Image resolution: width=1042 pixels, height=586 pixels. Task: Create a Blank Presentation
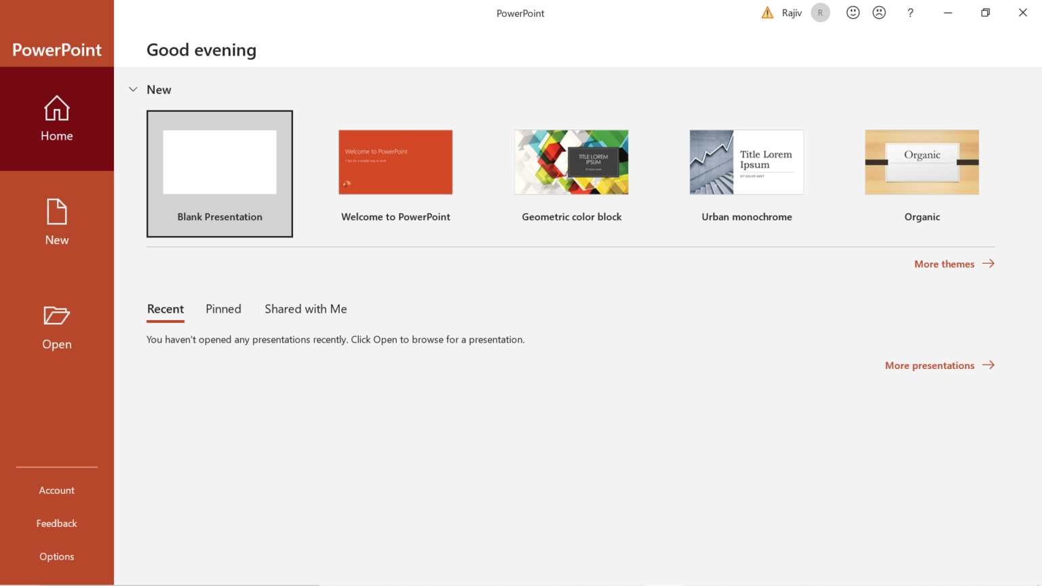coord(220,174)
